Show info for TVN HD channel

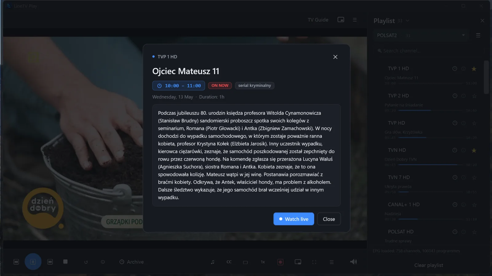click(x=463, y=150)
